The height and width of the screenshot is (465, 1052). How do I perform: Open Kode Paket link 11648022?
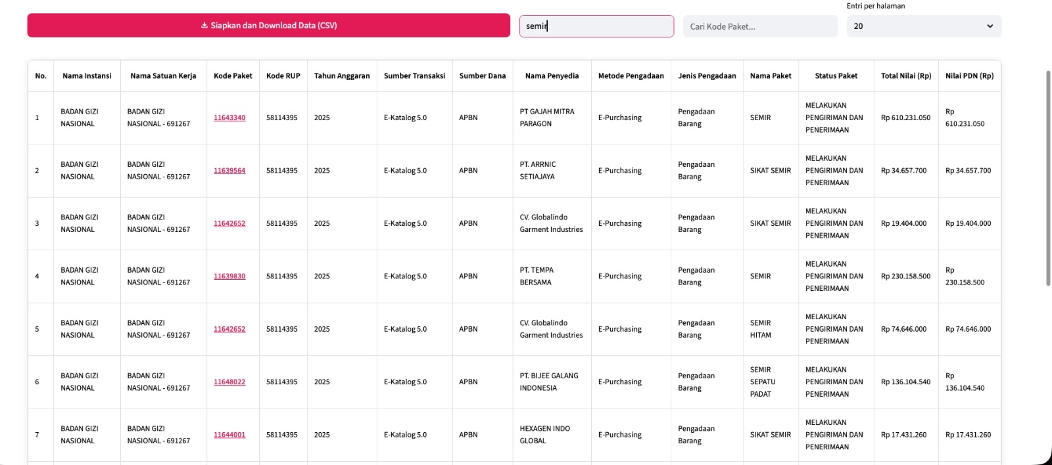229,382
